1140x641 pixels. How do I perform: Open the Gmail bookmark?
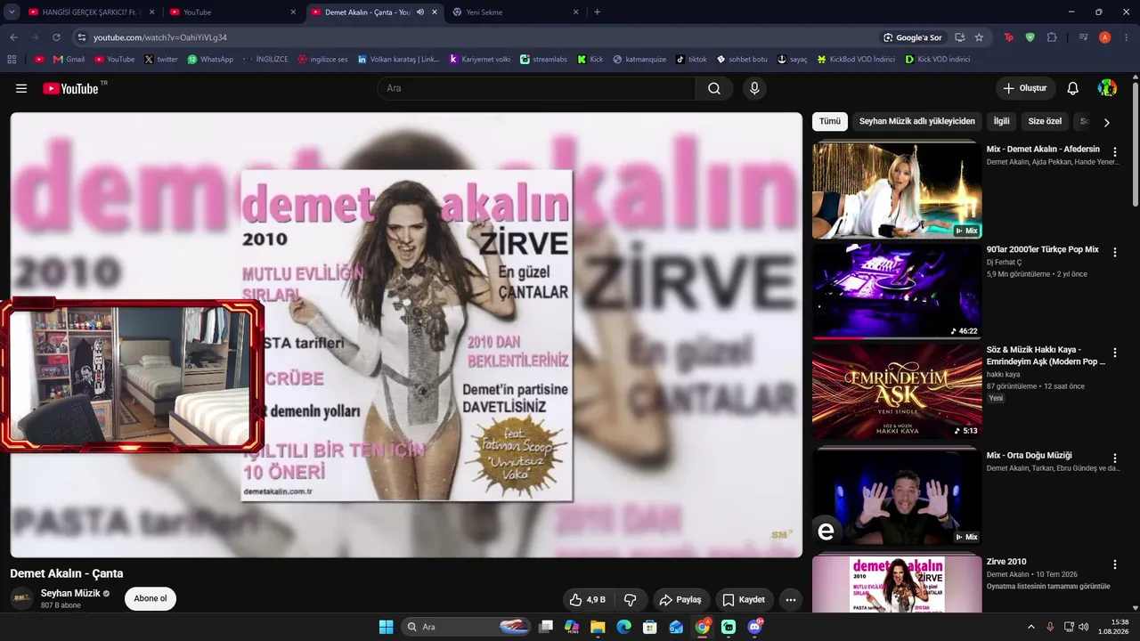[x=69, y=60]
